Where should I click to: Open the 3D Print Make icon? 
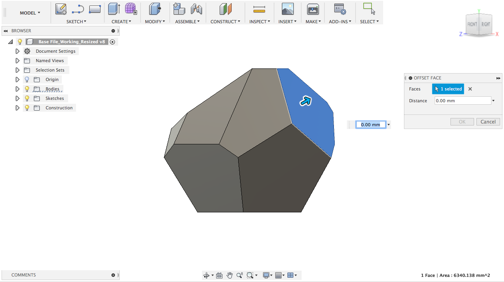click(313, 9)
